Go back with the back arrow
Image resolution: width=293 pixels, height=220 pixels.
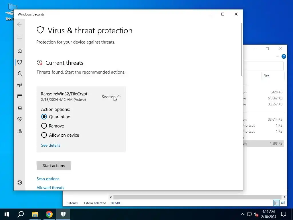19,24
